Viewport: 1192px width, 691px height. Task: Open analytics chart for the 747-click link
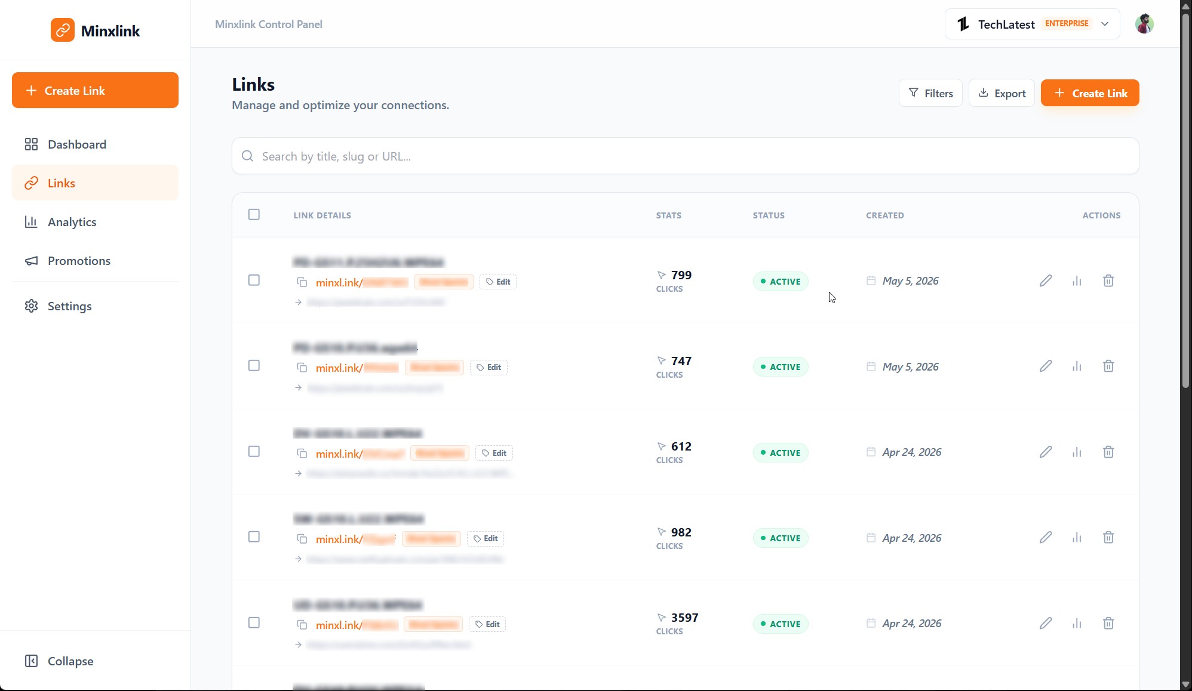(x=1077, y=366)
